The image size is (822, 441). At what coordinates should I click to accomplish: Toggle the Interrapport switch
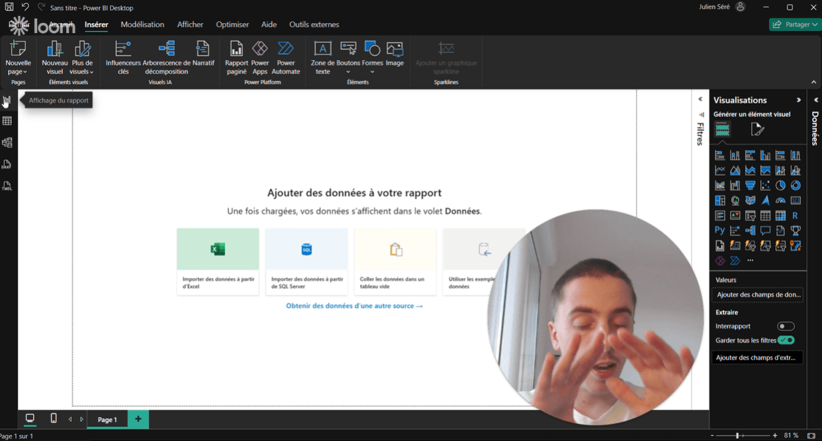(786, 326)
